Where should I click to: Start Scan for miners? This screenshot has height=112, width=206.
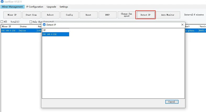click(31, 15)
